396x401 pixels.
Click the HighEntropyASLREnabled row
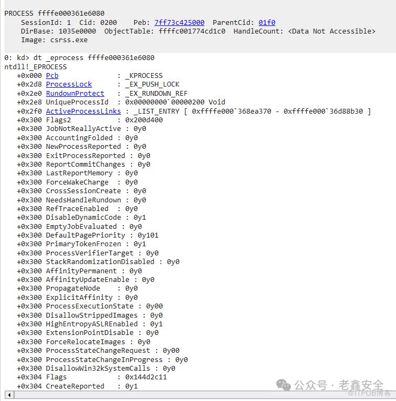click(x=89, y=324)
